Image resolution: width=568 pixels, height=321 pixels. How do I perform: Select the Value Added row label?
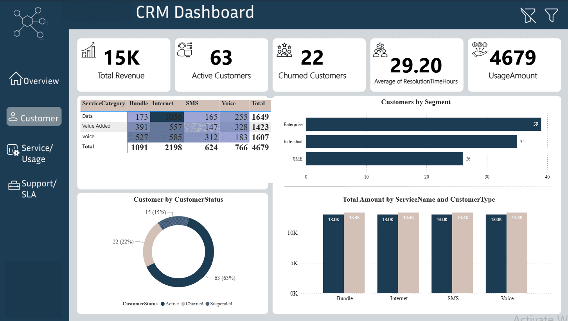tap(96, 126)
